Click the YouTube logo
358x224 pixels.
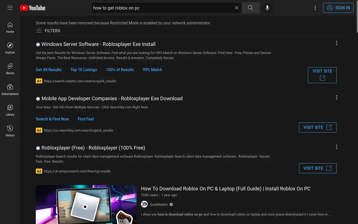point(33,8)
